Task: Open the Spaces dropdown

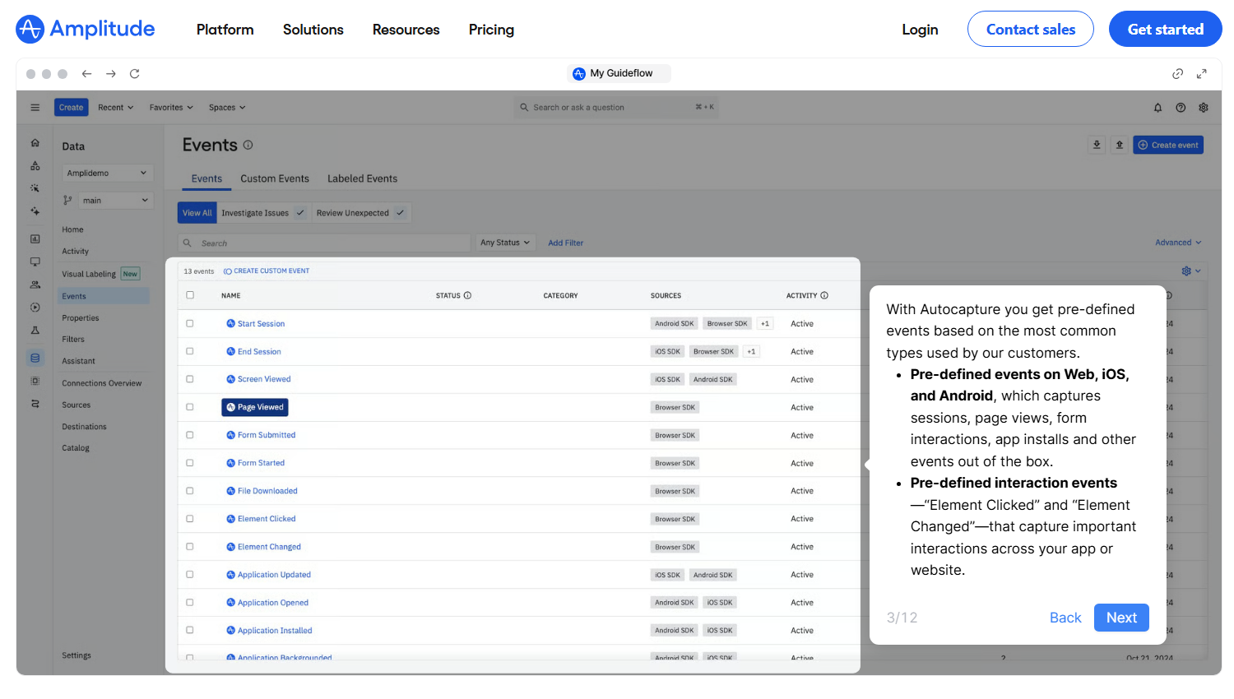Action: (x=227, y=108)
